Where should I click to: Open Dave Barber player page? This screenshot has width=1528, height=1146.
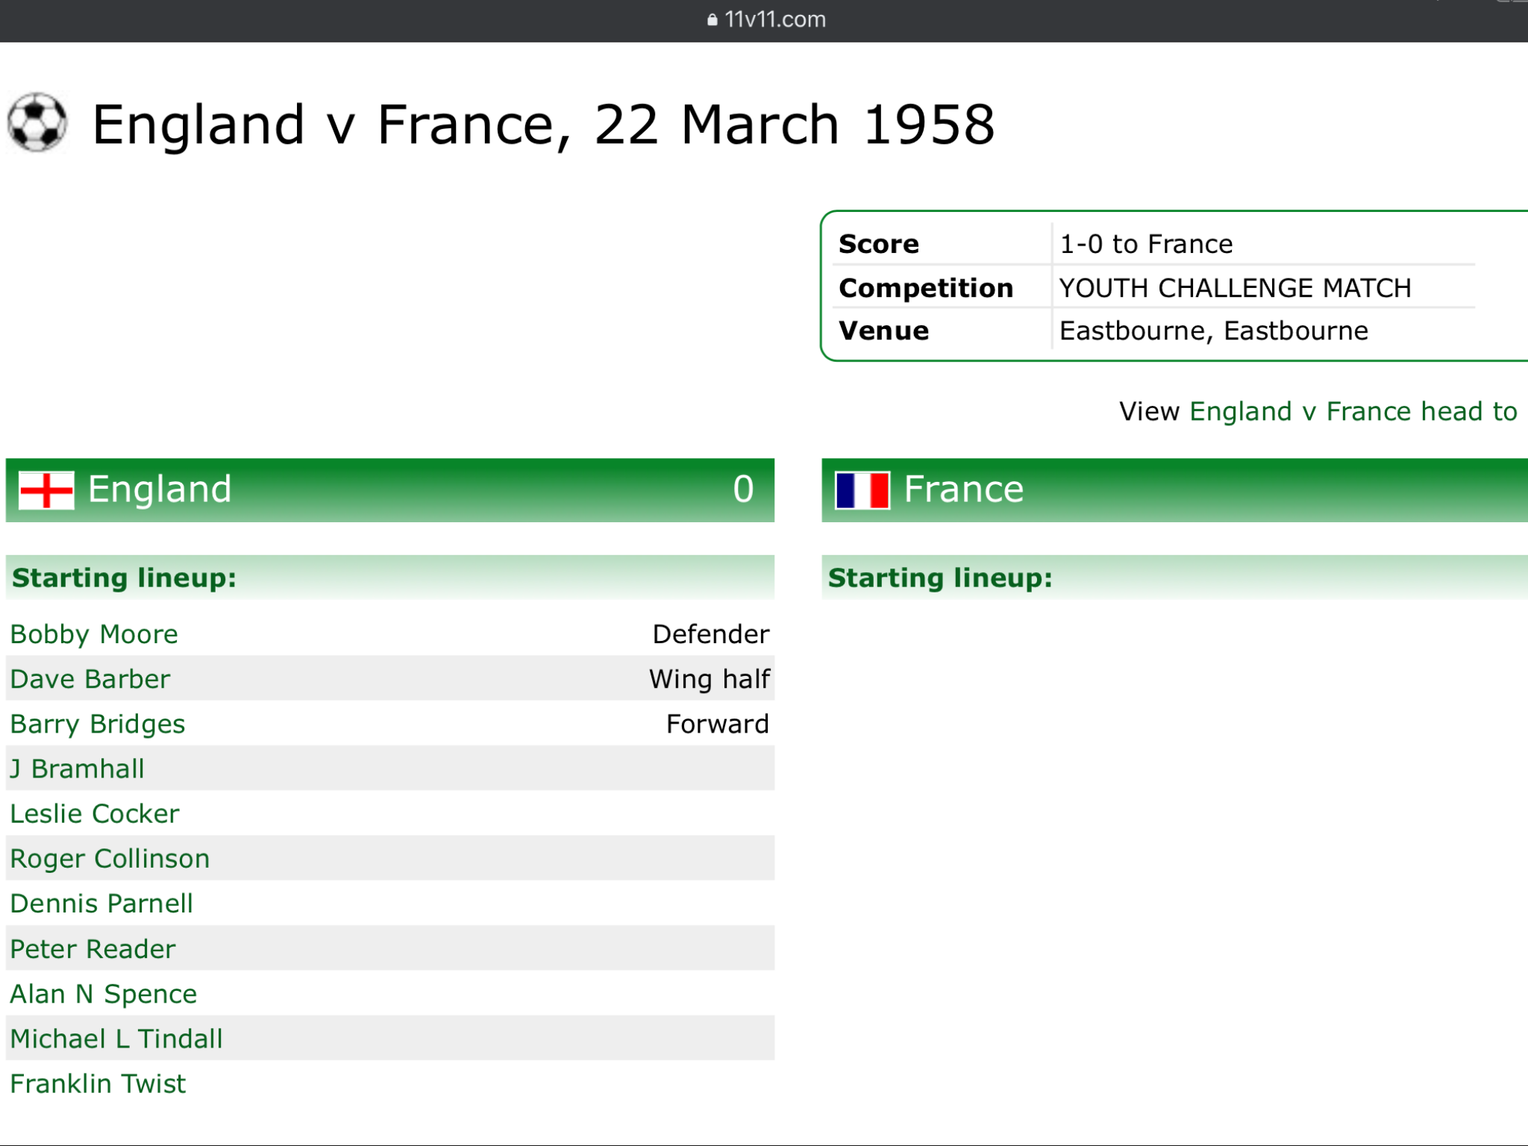[x=90, y=679]
